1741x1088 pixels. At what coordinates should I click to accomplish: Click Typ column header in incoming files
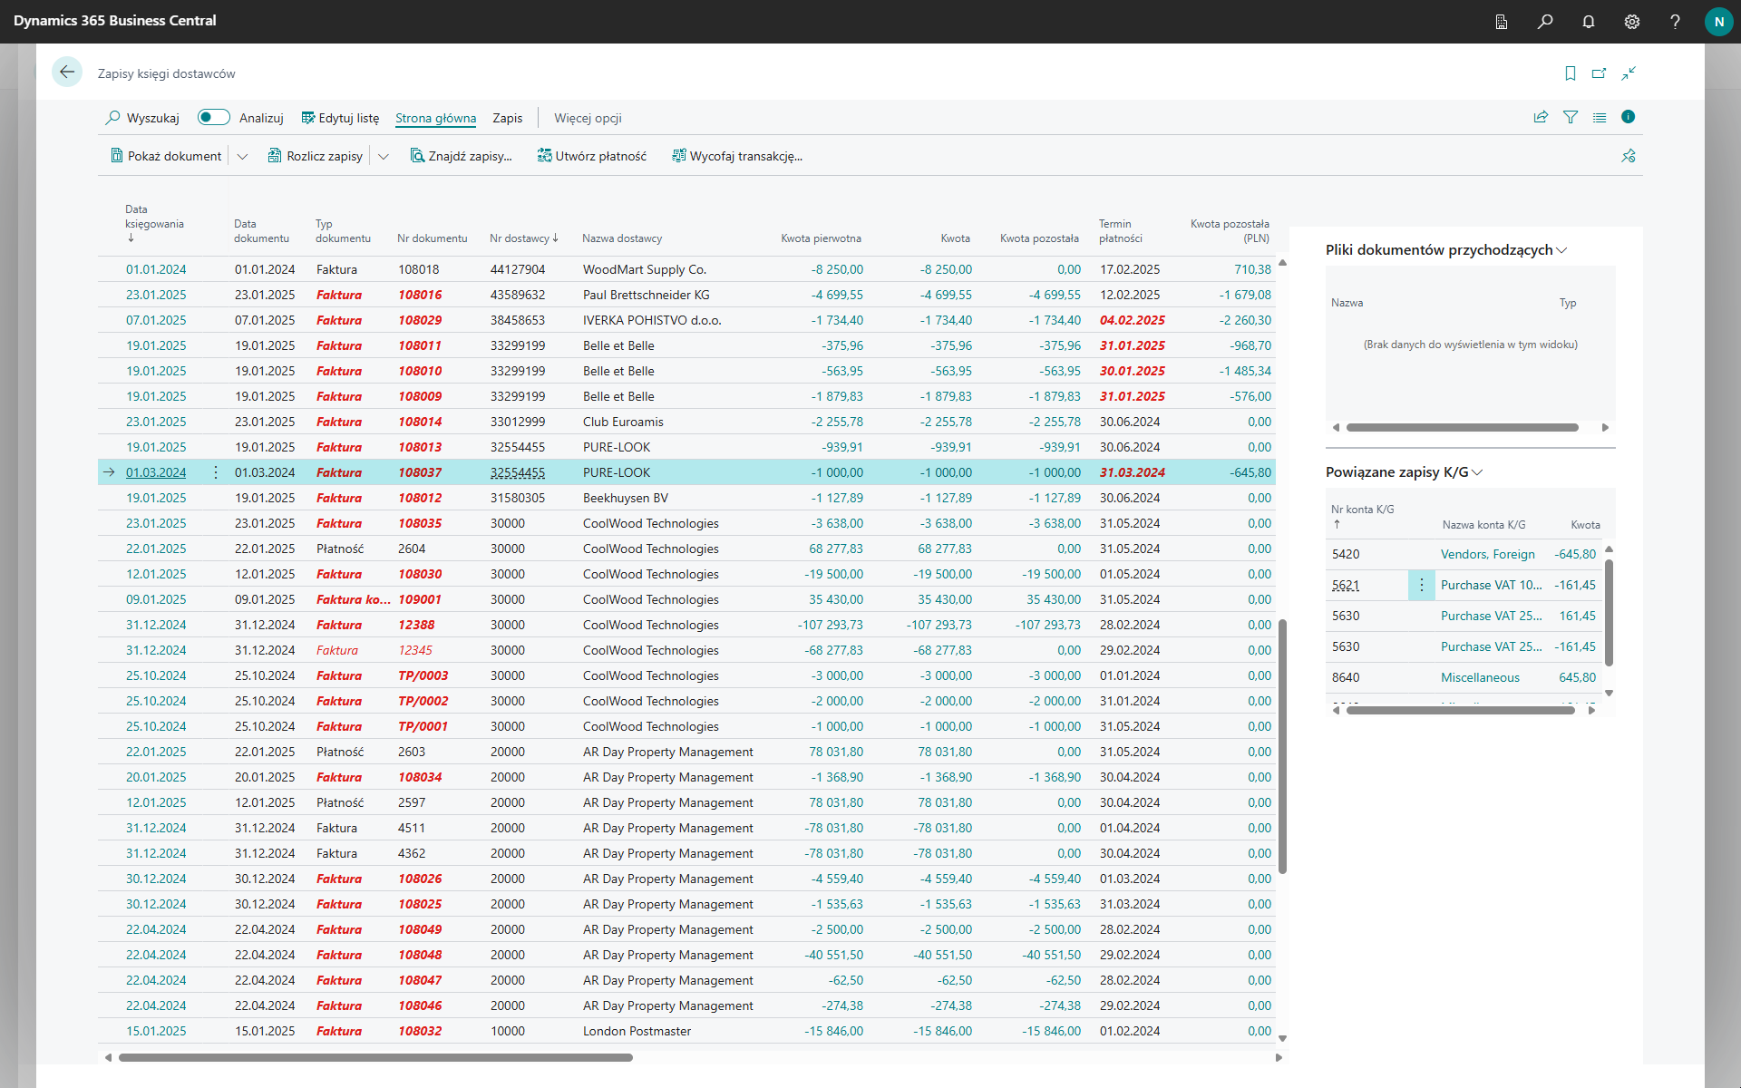pos(1568,303)
